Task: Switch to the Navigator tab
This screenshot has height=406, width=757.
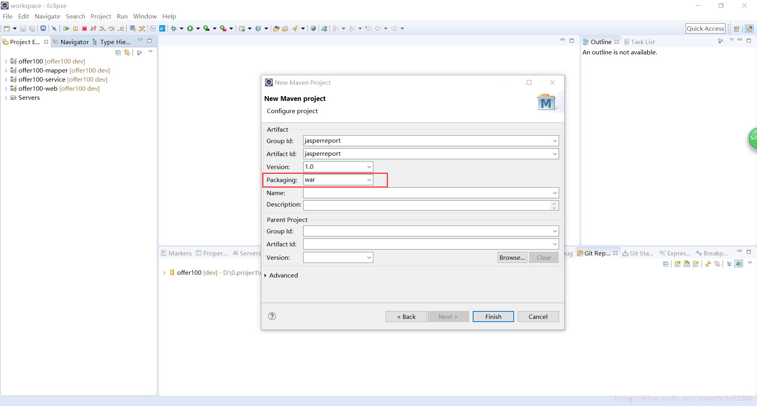Action: pos(71,42)
